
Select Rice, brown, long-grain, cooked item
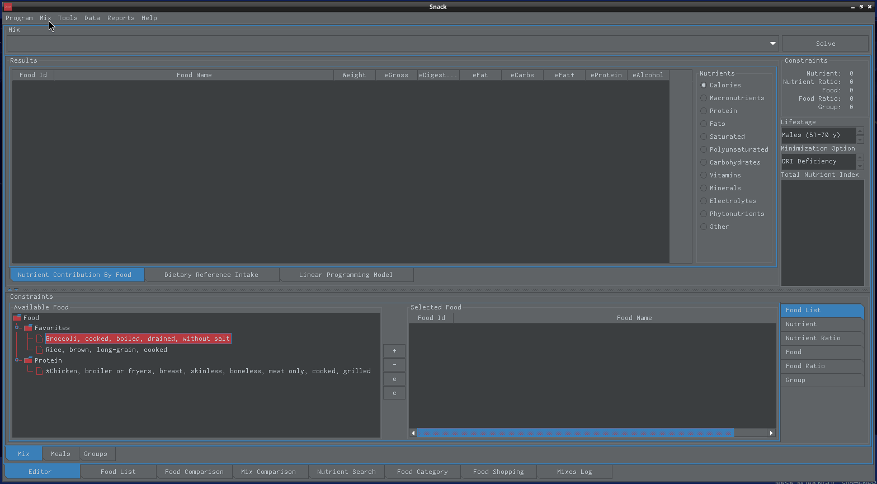click(x=106, y=350)
